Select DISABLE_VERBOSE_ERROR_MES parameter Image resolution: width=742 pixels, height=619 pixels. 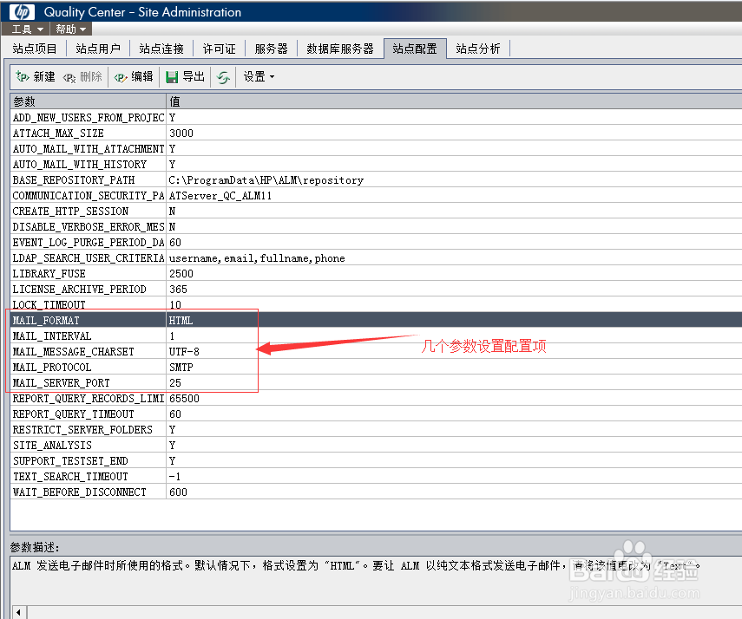88,226
